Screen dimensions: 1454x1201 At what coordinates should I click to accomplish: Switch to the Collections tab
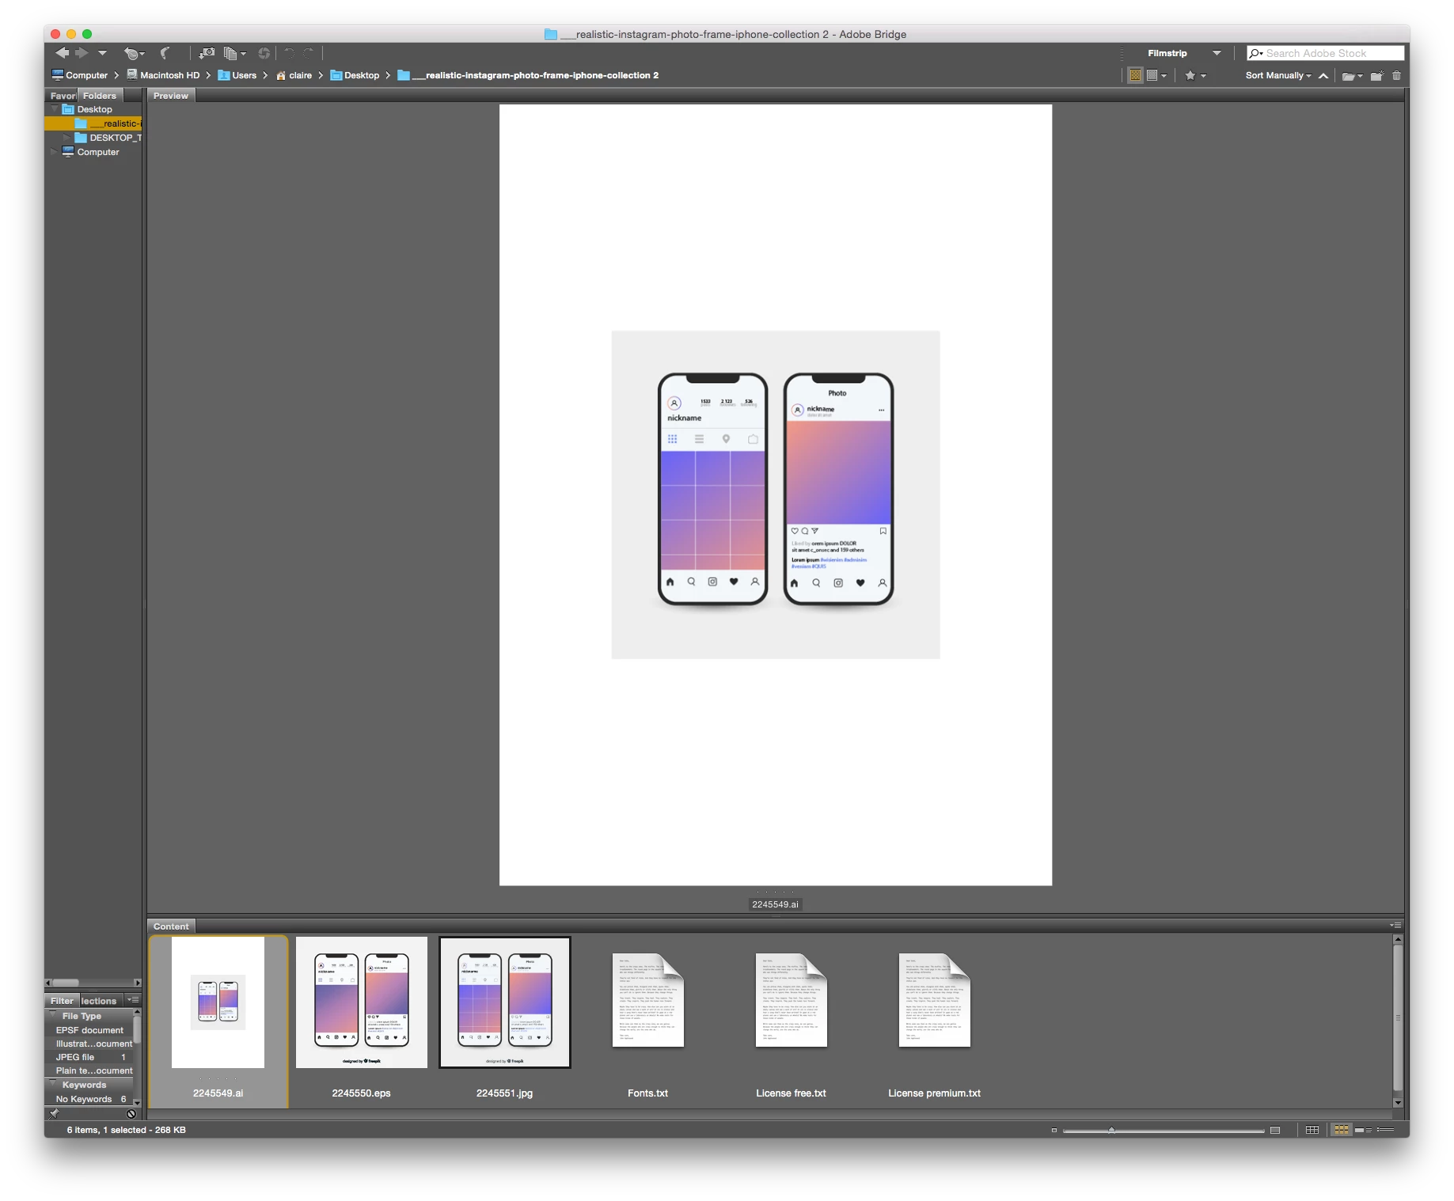pyautogui.click(x=100, y=1000)
